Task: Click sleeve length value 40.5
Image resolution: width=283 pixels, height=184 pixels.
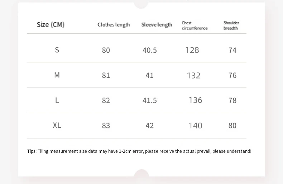Action: (x=150, y=50)
